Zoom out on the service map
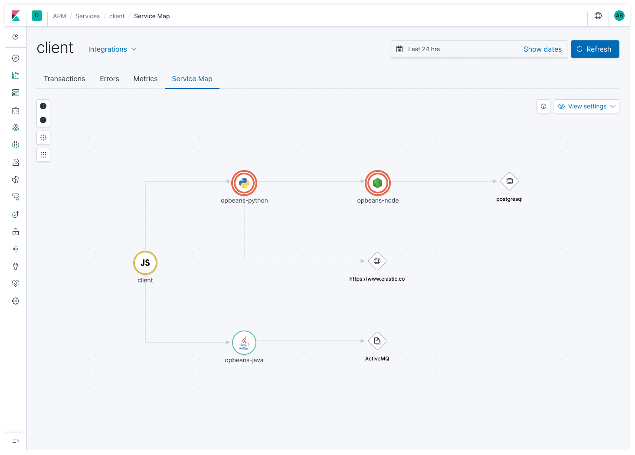This screenshot has width=635, height=455. (x=43, y=120)
